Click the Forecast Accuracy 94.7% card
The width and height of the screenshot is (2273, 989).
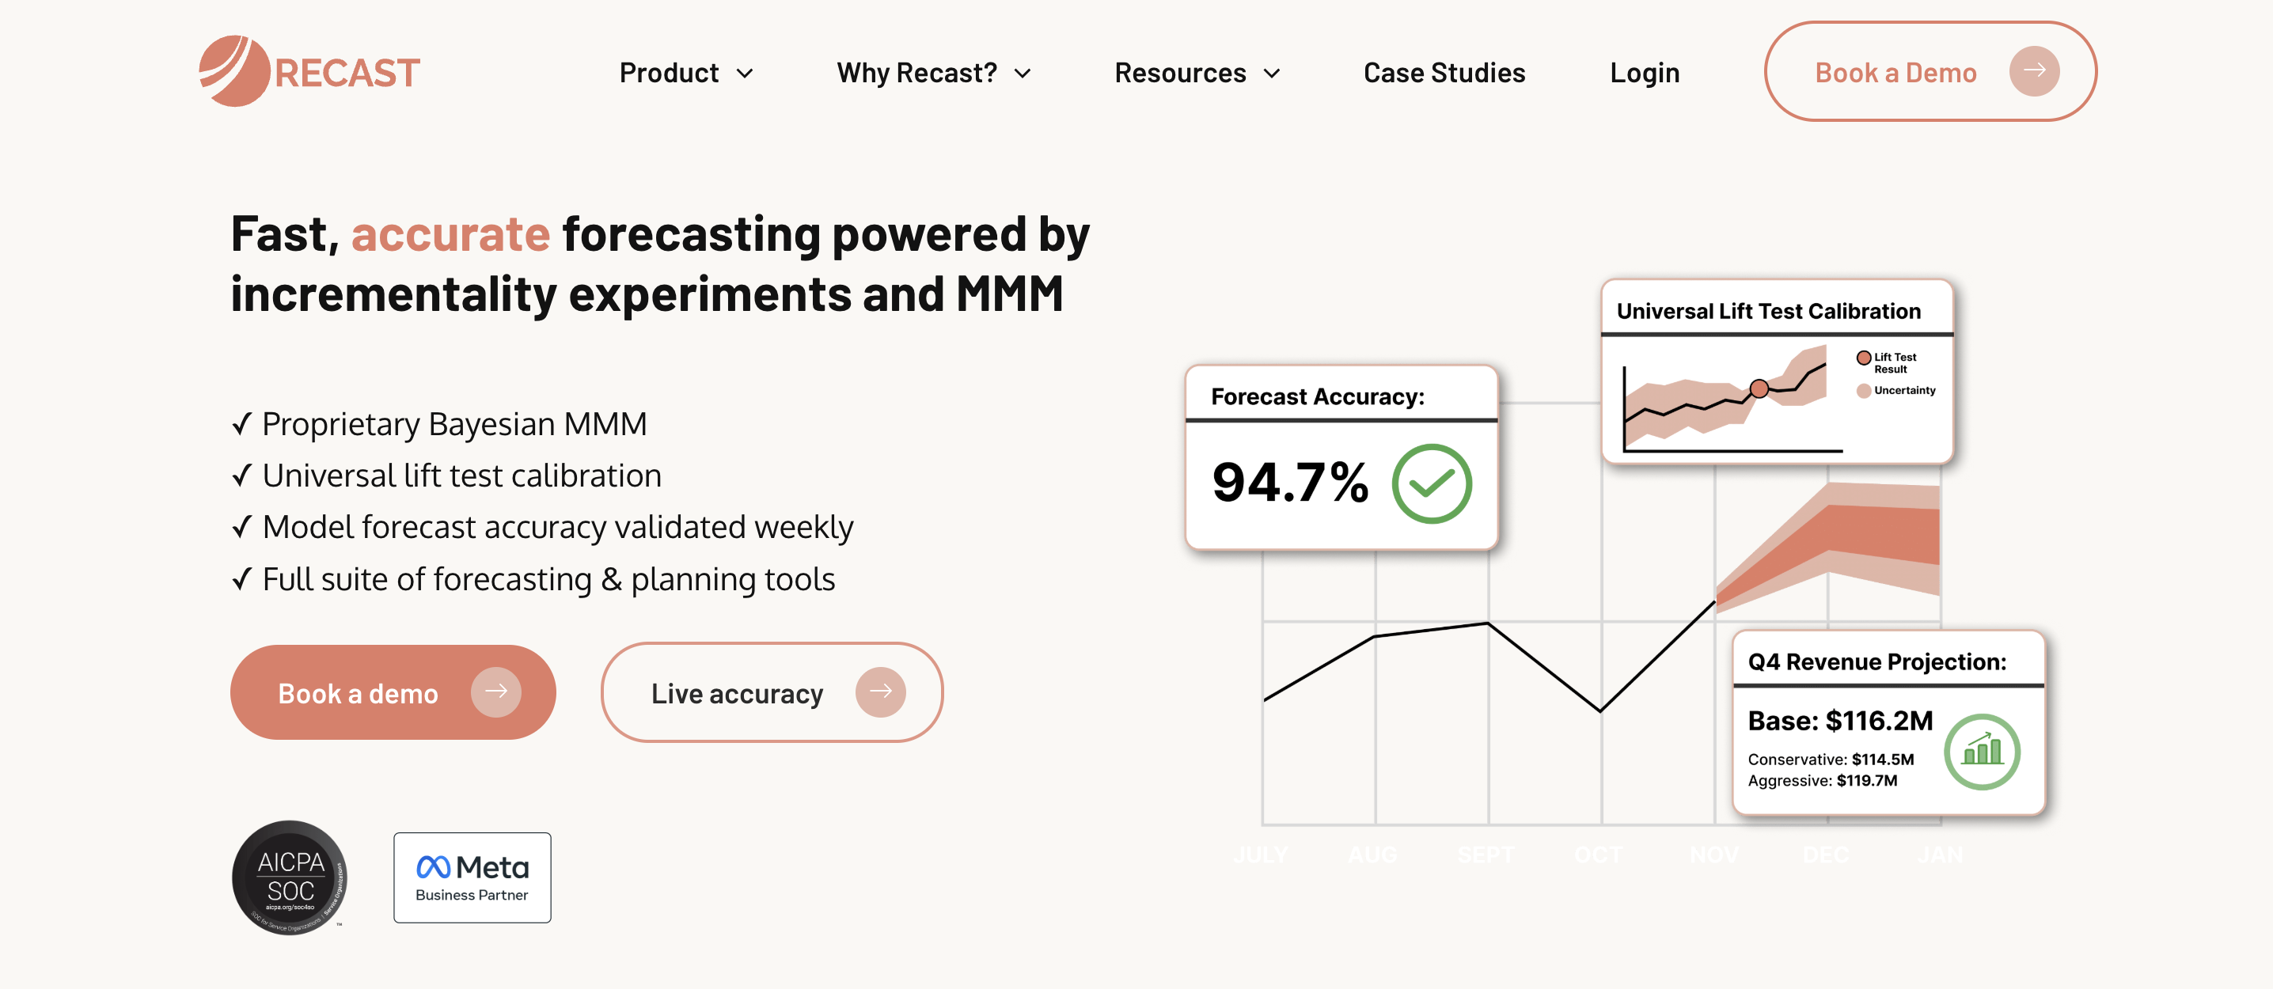[1341, 459]
